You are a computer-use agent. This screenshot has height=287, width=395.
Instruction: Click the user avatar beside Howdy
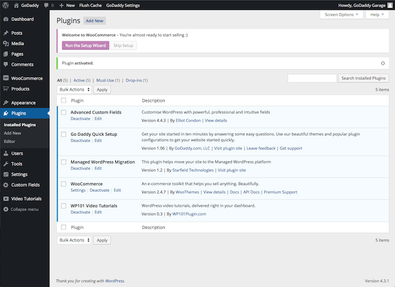(x=389, y=6)
